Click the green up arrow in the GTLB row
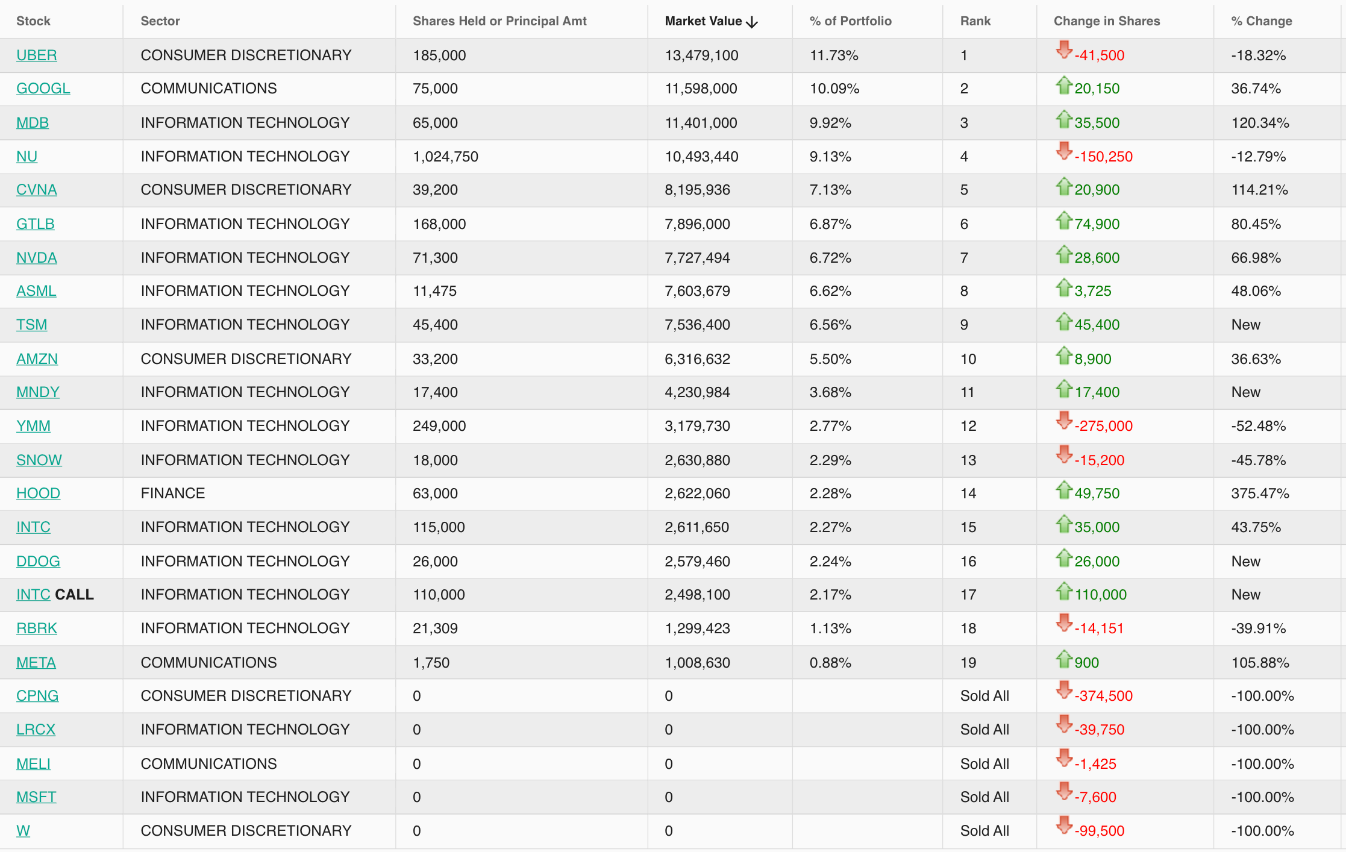The width and height of the screenshot is (1346, 852). (1064, 220)
